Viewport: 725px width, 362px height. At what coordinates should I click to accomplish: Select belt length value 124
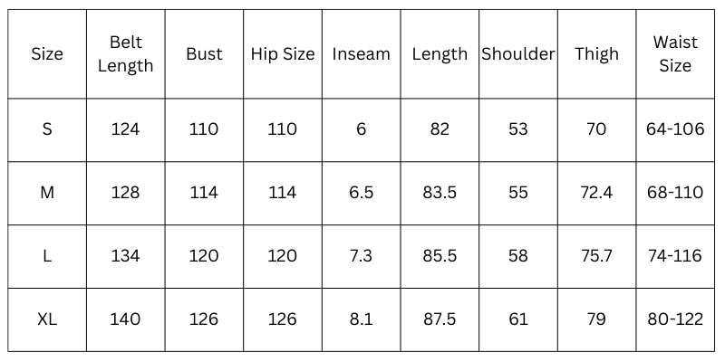click(x=125, y=129)
